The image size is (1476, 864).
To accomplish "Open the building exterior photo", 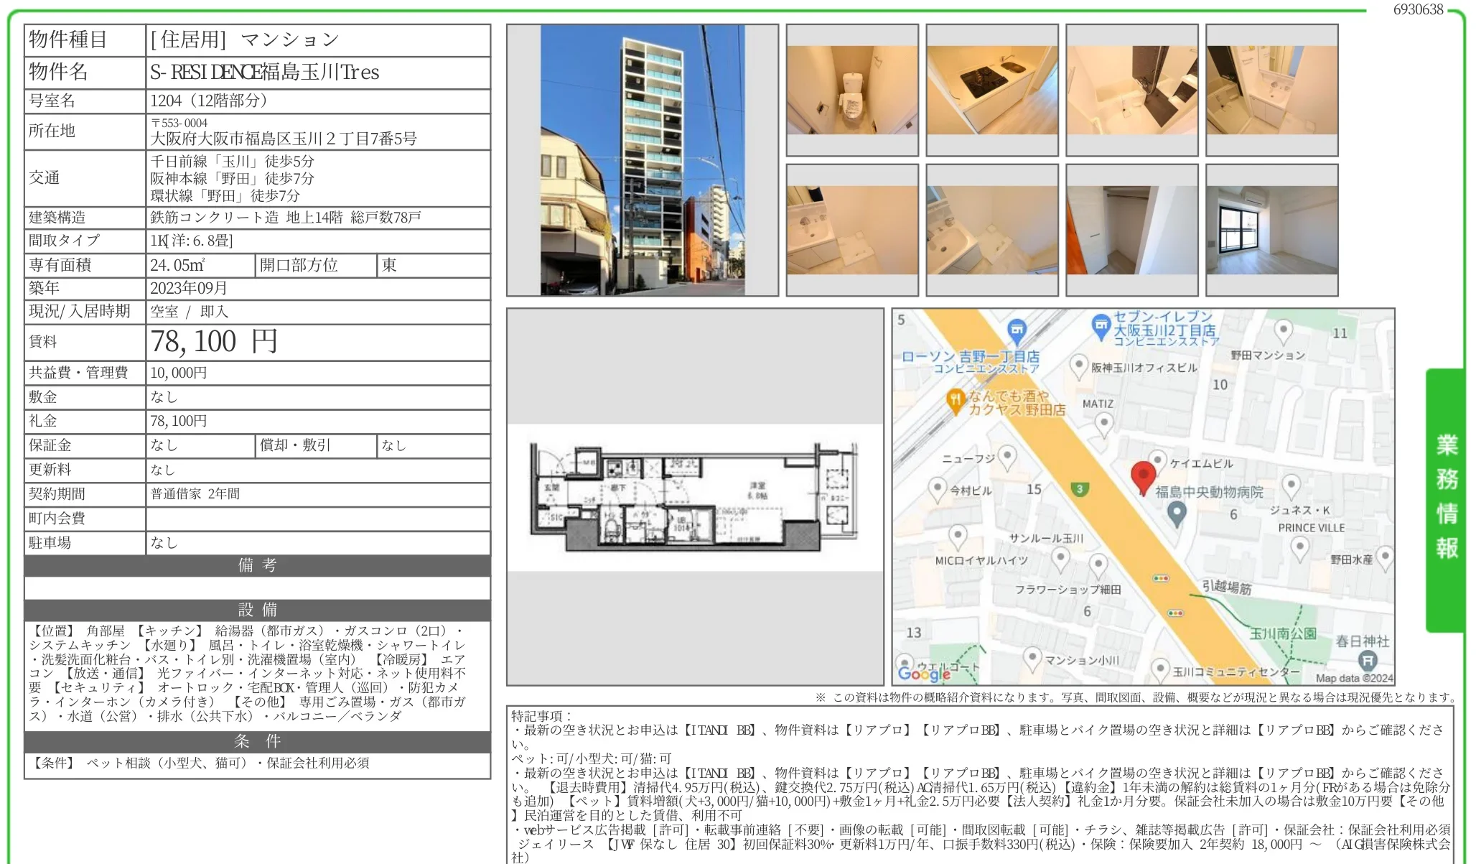I will click(643, 160).
